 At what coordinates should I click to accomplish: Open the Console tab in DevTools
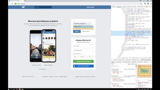[124, 7]
